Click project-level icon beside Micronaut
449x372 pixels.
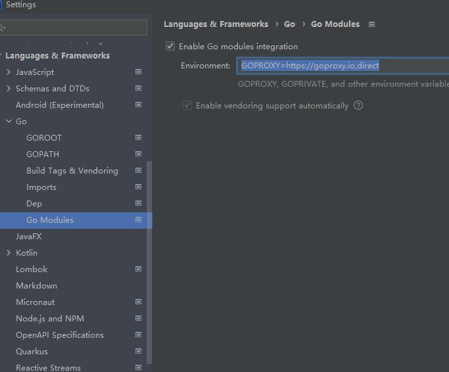[x=138, y=302]
